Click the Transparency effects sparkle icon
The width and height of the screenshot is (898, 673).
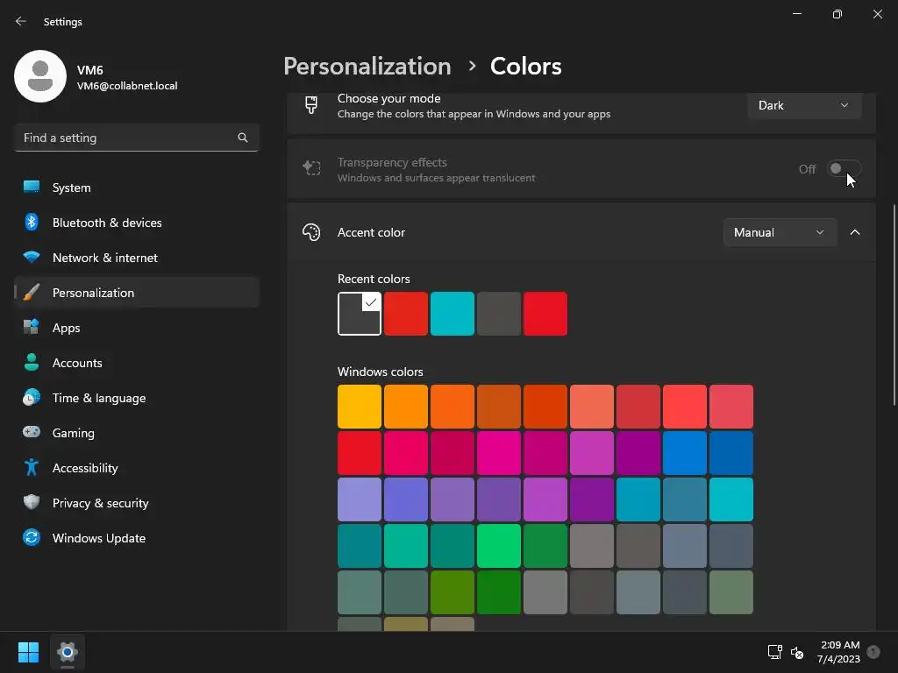311,168
